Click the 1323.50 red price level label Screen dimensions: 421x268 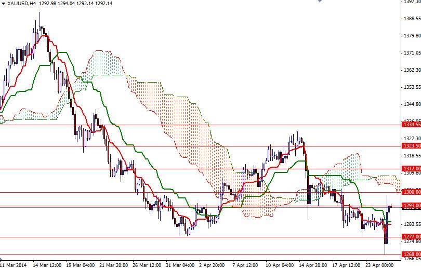[411, 145]
